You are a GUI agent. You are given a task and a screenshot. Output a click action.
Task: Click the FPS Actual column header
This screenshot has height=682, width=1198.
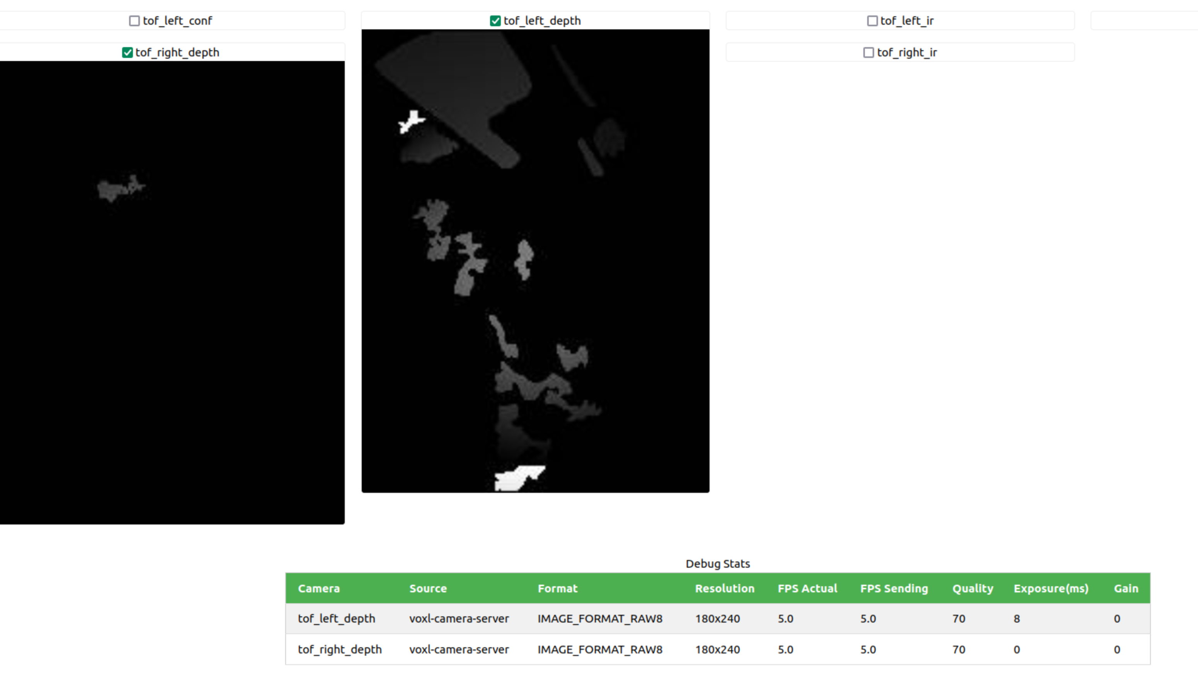(807, 588)
